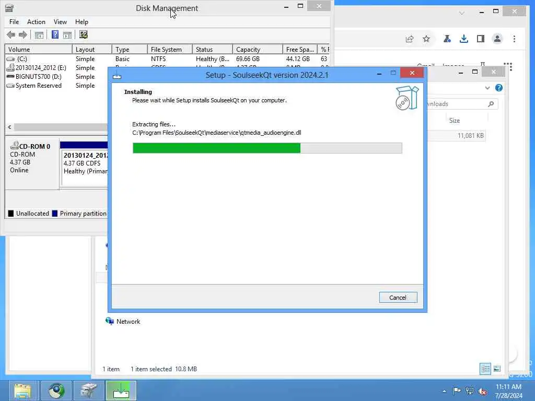The height and width of the screenshot is (401, 535).
Task: Switch Explorer to large icons view
Action: tap(497, 369)
